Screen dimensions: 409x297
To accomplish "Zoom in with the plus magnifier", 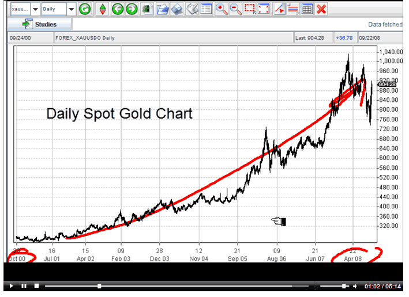I will pos(222,9).
